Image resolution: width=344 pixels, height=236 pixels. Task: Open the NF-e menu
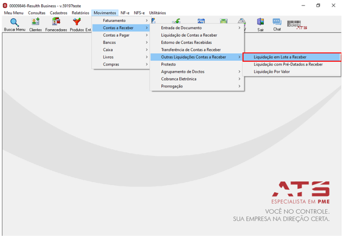point(125,13)
